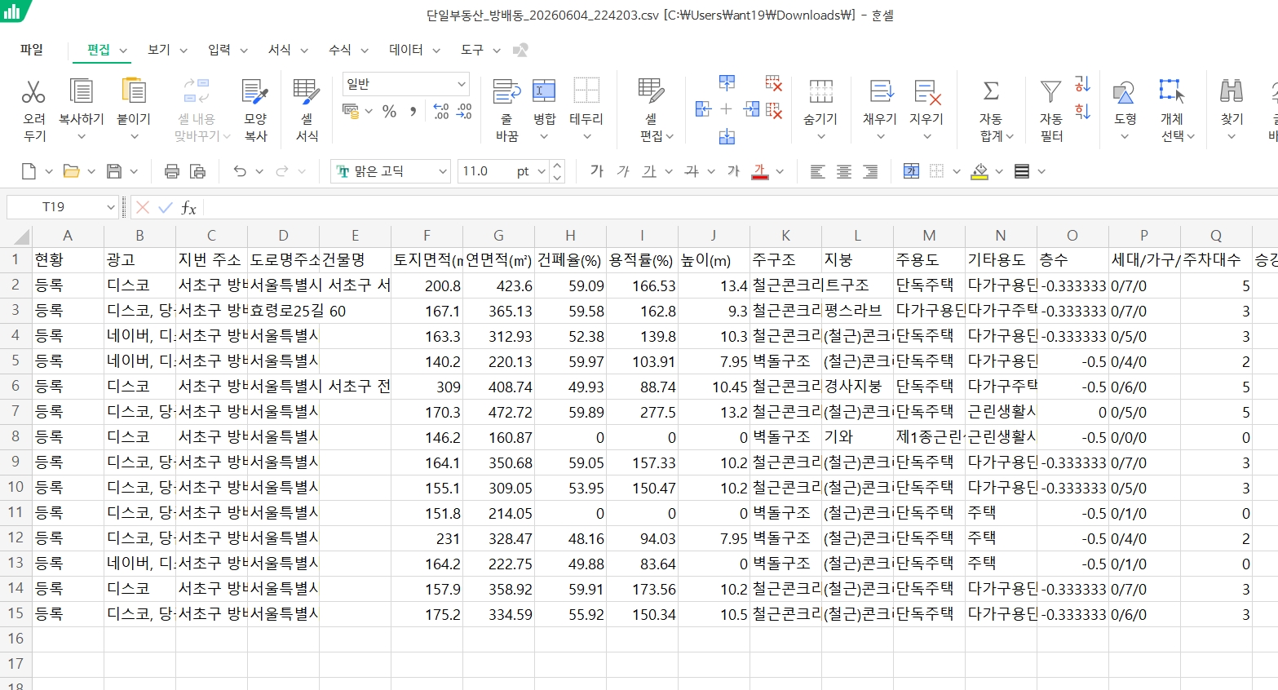Click the Fill (채우기) icon
This screenshot has width=1278, height=690.
tap(881, 91)
